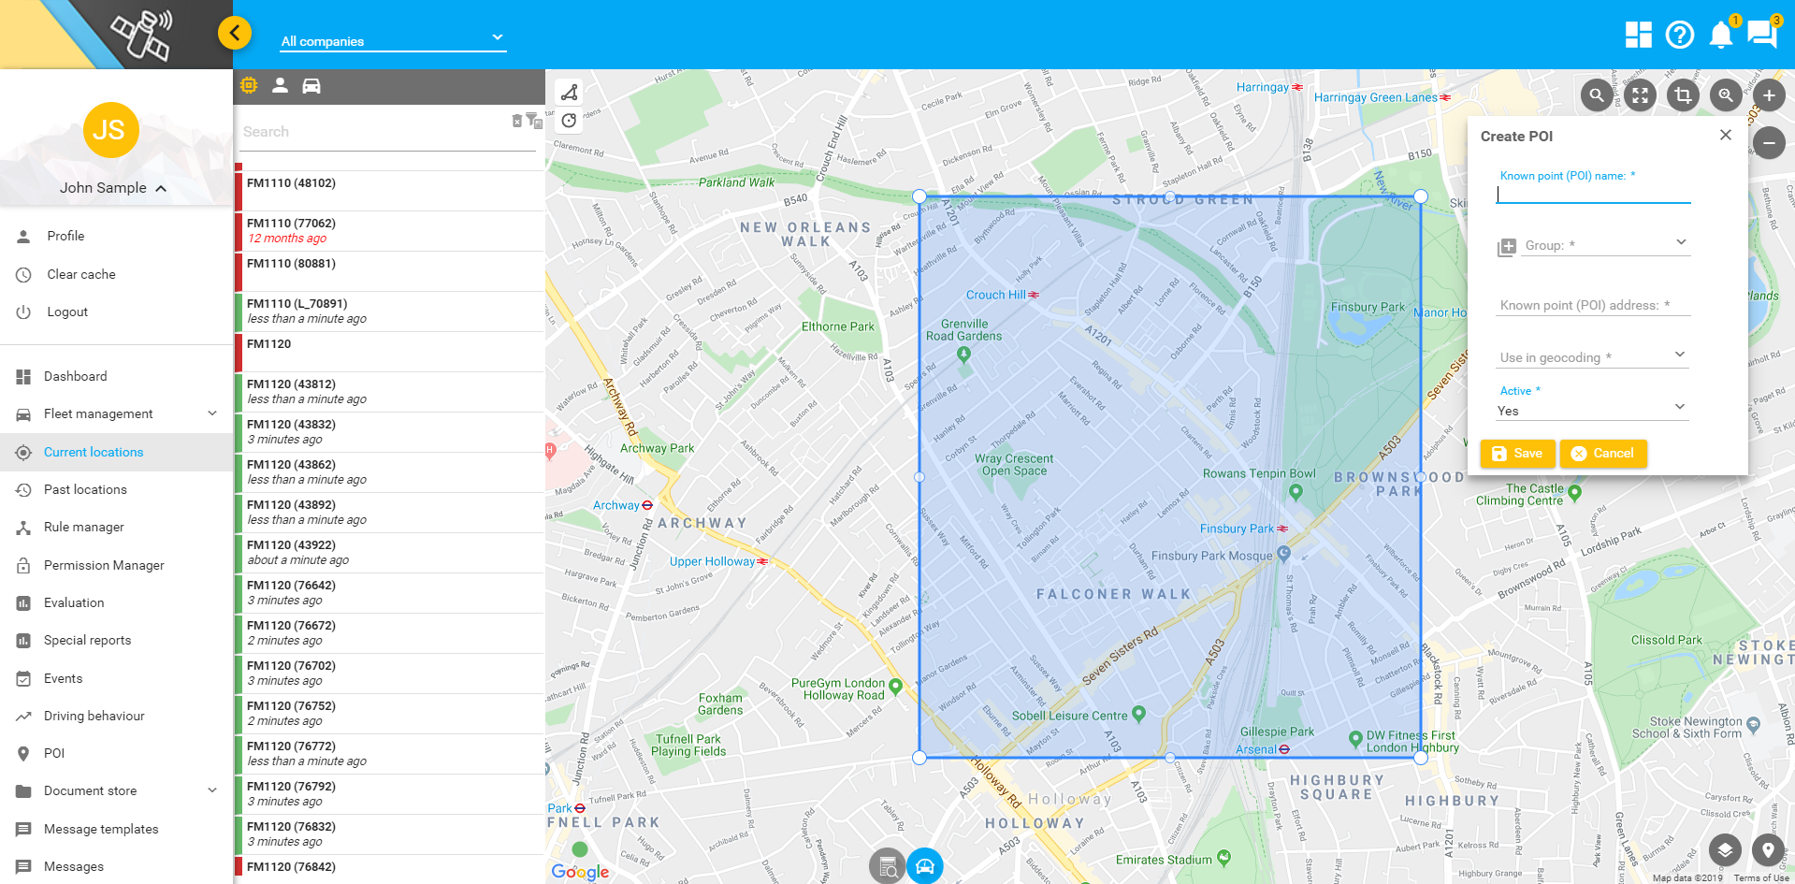Select the circle drawing tool on map
The height and width of the screenshot is (884, 1795).
(569, 121)
